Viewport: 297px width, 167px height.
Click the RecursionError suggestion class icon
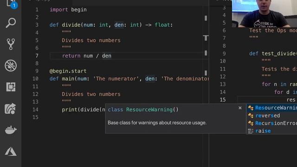251,123
